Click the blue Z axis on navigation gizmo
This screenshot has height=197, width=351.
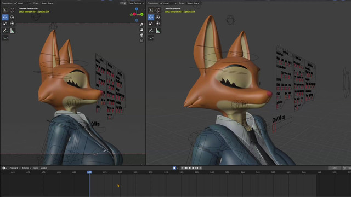click(x=137, y=9)
